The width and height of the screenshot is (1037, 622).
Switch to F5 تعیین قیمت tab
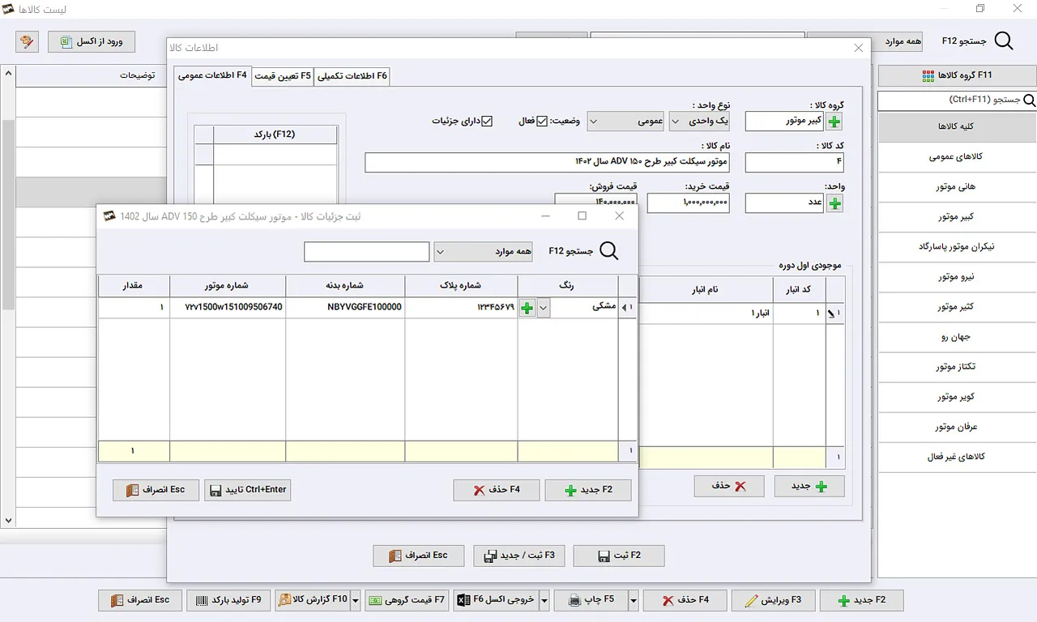coord(282,75)
